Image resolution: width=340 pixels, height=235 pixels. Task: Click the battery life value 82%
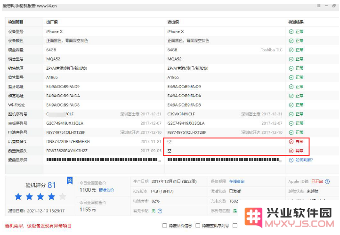(155, 201)
